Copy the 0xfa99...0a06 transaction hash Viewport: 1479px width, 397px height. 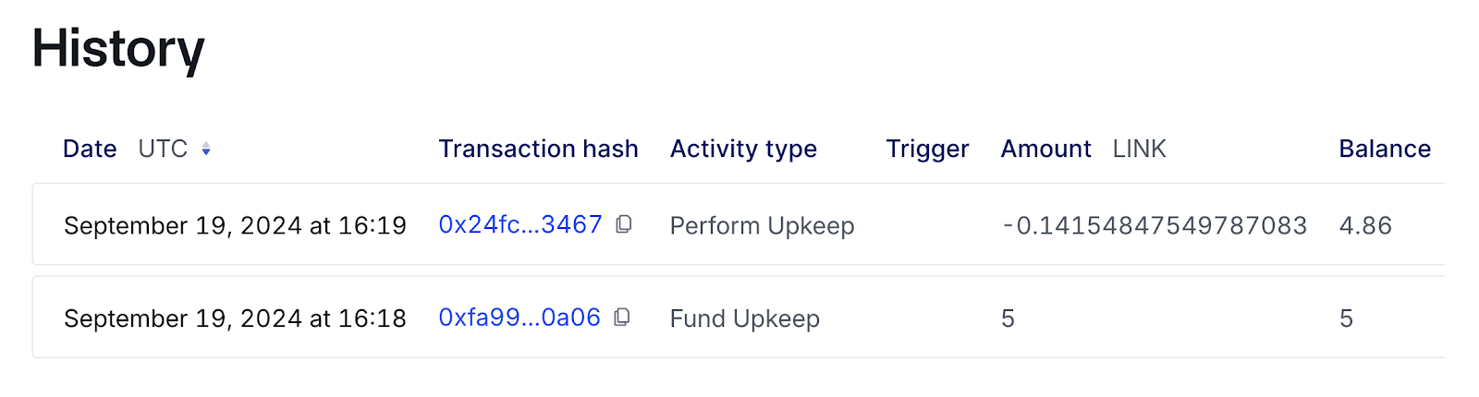622,318
